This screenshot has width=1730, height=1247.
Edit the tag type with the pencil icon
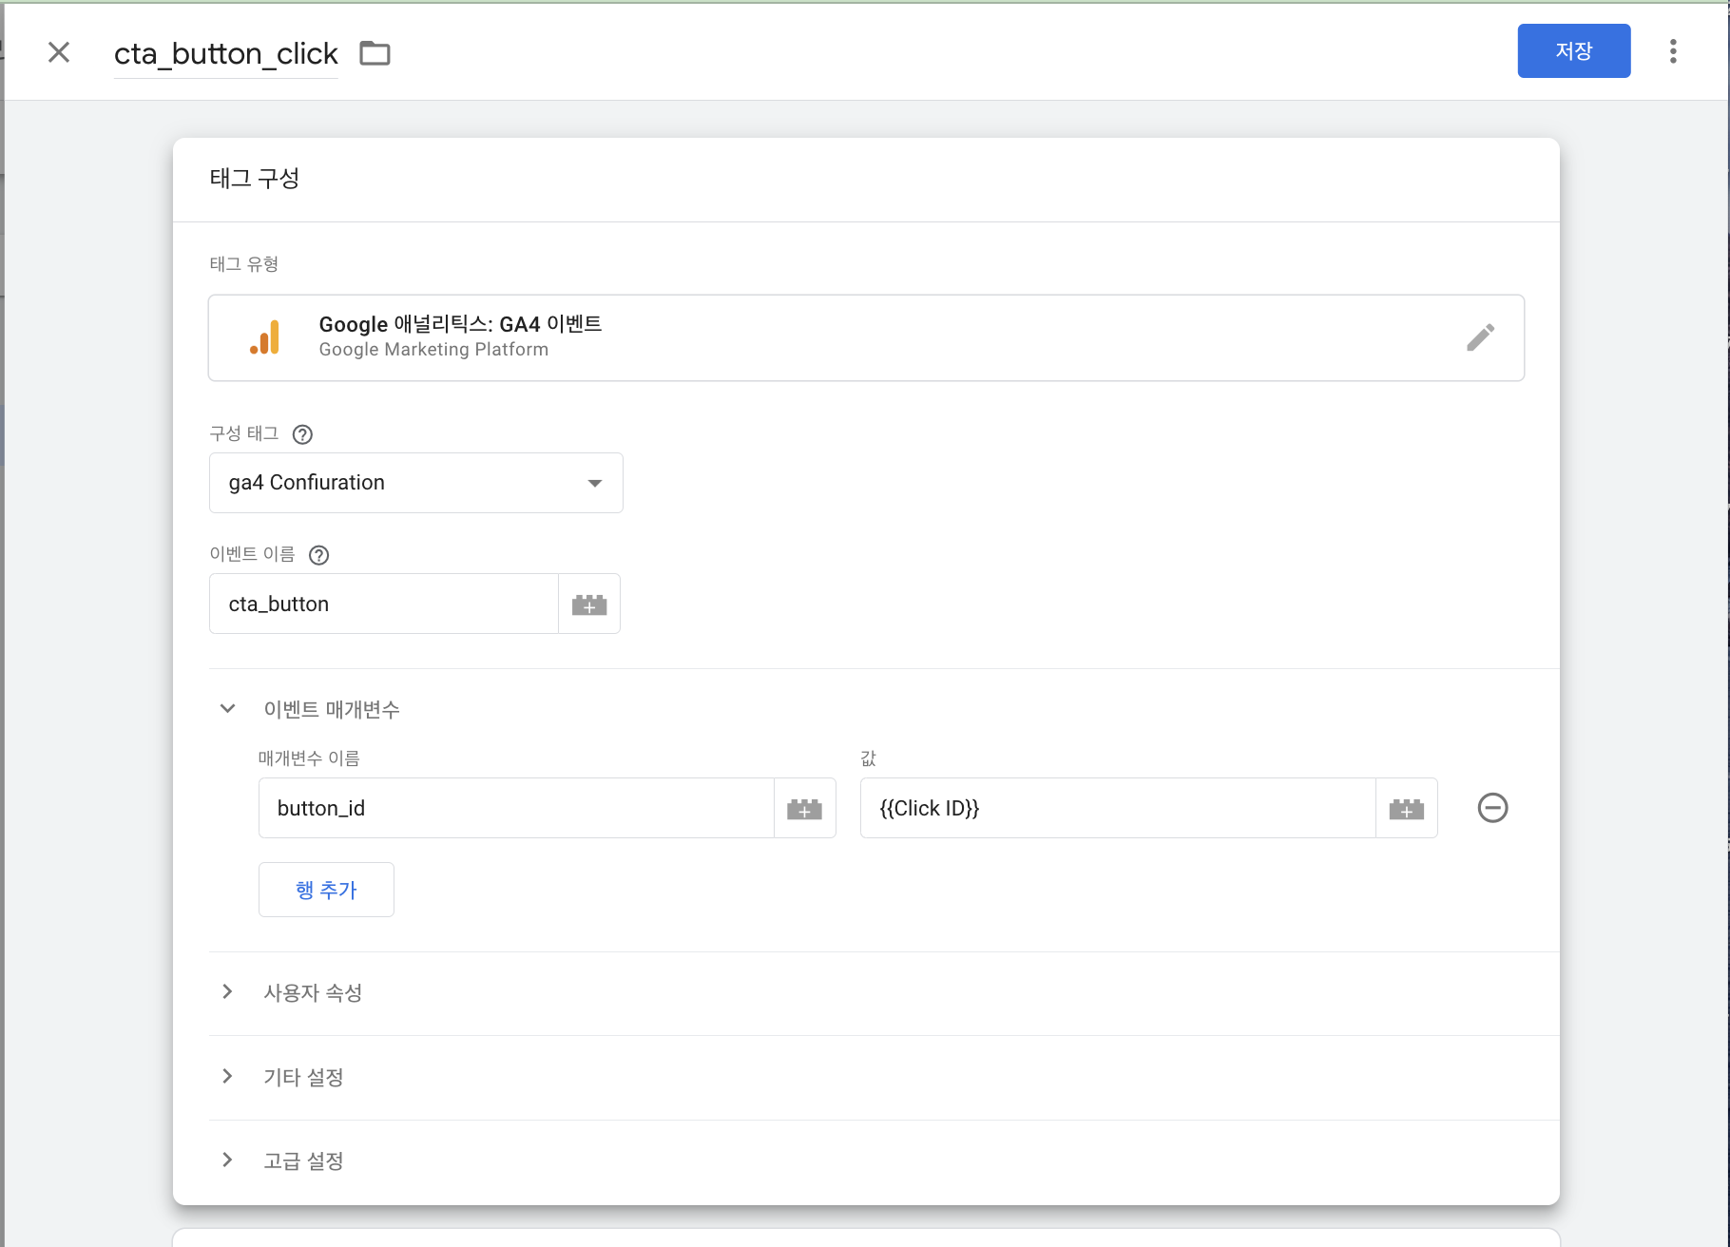click(x=1480, y=337)
